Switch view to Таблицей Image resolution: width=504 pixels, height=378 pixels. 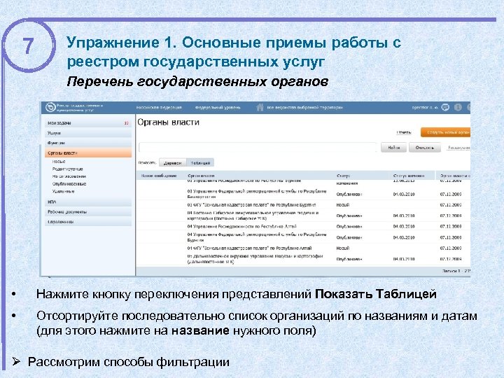click(200, 163)
